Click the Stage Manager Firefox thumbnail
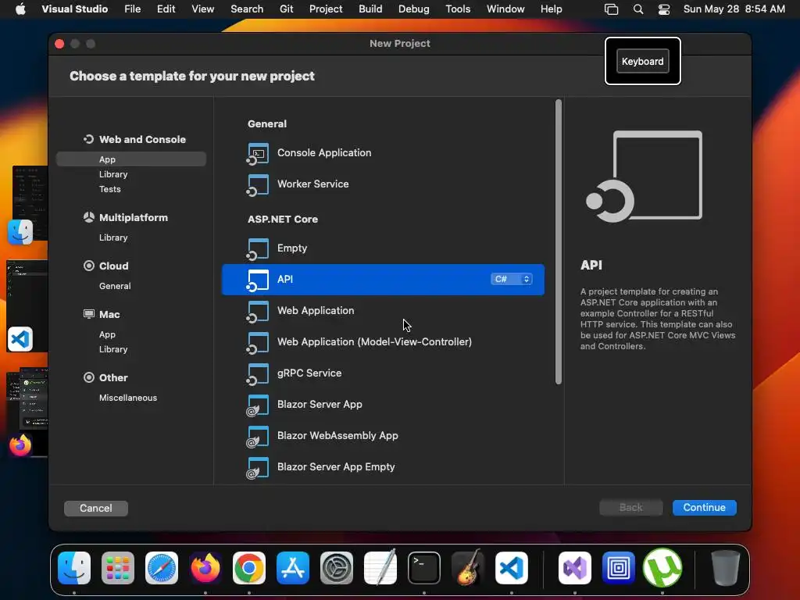The height and width of the screenshot is (600, 800). (x=27, y=411)
